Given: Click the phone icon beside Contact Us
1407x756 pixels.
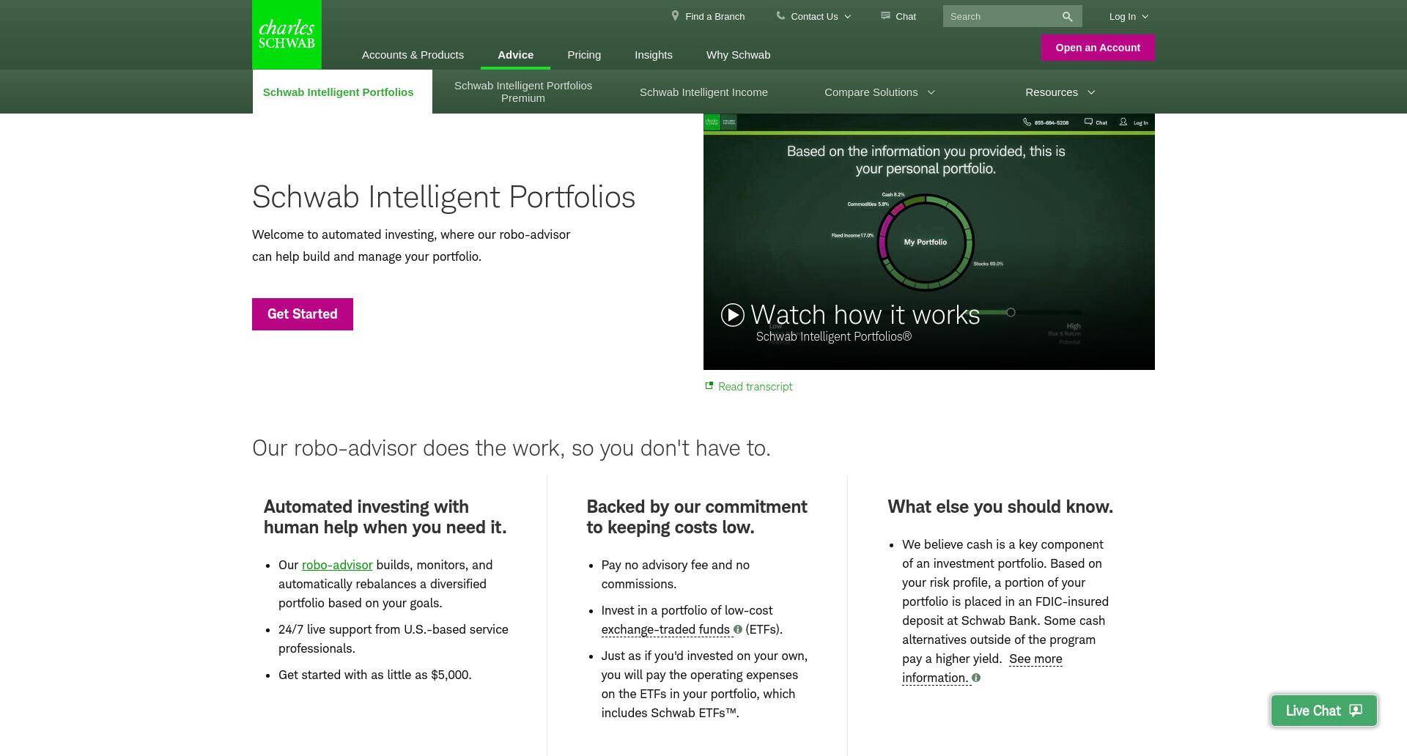Looking at the screenshot, I should (x=780, y=15).
